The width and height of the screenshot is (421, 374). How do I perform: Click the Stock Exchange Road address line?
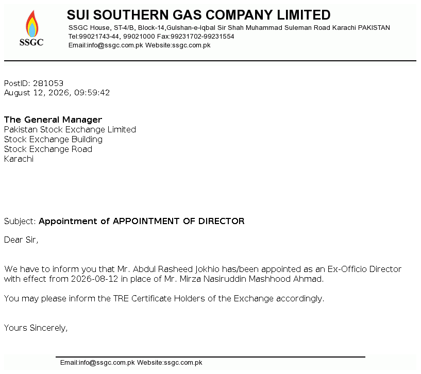pos(48,149)
